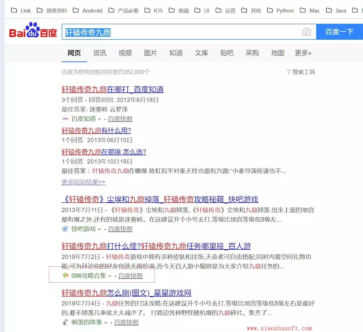
Task: Open the 更多同站结果>> link
Action: click(82, 182)
